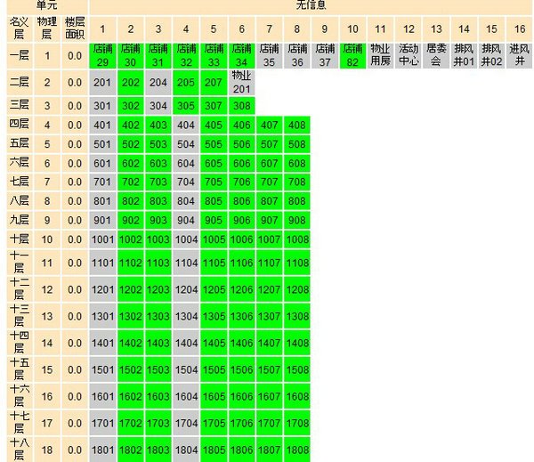
Task: Select unit 1707
Action: click(x=269, y=423)
